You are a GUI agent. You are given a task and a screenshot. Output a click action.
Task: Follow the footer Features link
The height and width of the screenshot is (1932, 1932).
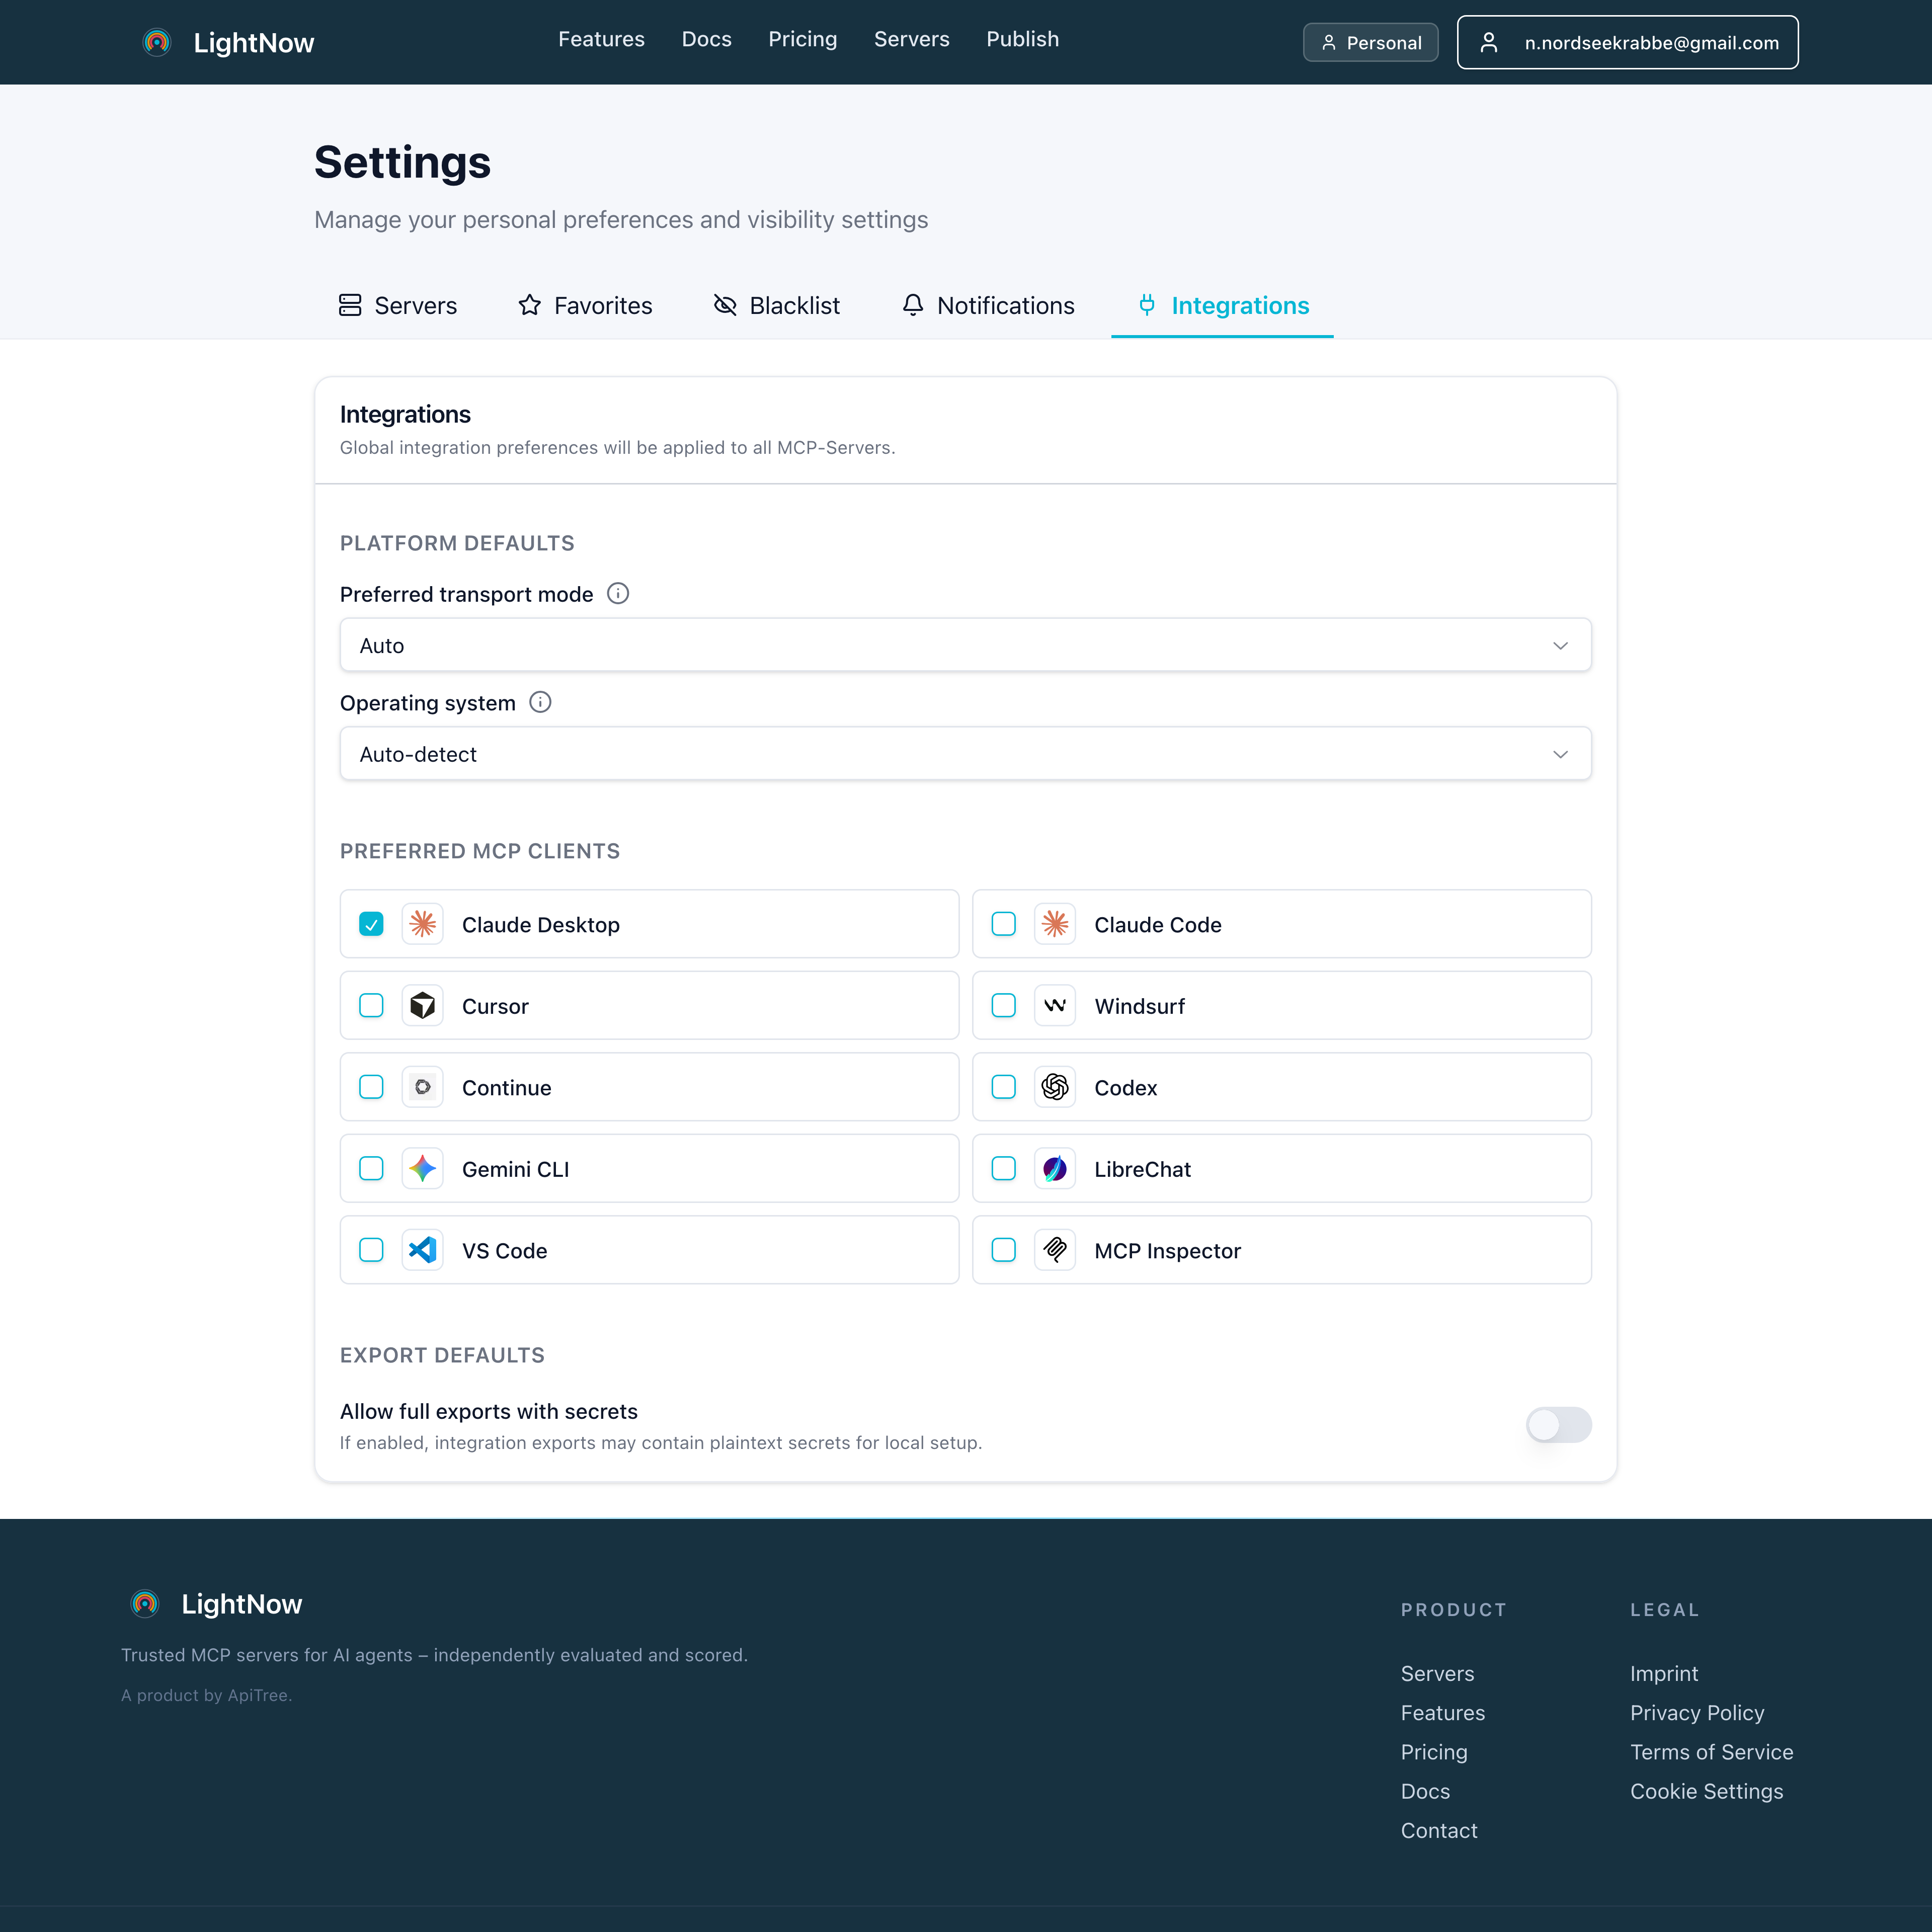(x=1443, y=1713)
